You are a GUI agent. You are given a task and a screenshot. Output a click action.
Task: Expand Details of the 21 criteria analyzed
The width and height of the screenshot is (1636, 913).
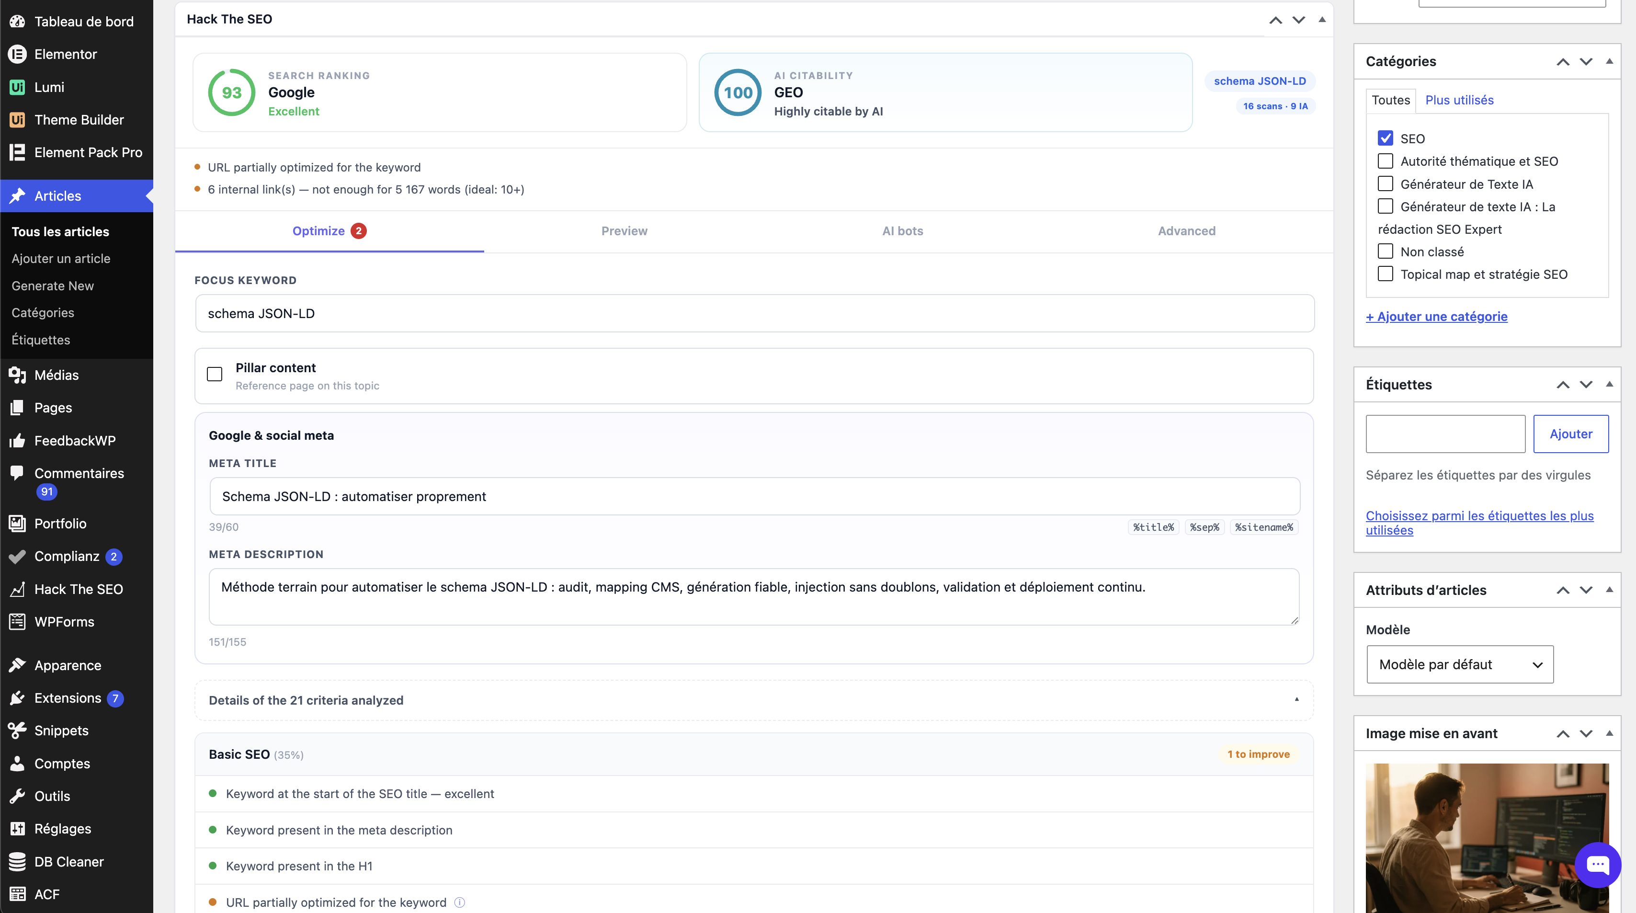(754, 700)
